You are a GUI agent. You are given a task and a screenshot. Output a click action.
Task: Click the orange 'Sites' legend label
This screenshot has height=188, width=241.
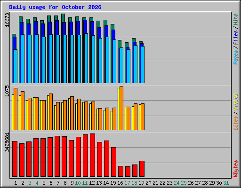(236, 123)
